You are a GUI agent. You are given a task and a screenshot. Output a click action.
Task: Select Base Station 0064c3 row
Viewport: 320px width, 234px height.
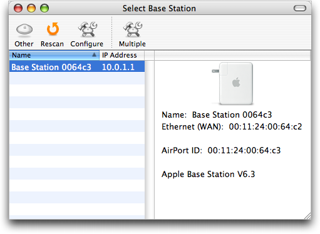click(77, 67)
